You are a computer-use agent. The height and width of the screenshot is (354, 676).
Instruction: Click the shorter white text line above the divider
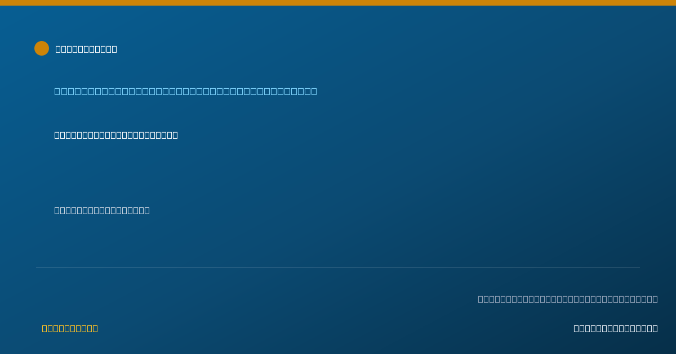(x=102, y=210)
